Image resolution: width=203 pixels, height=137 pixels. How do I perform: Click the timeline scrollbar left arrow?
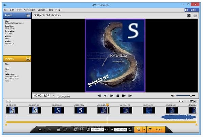8,101
